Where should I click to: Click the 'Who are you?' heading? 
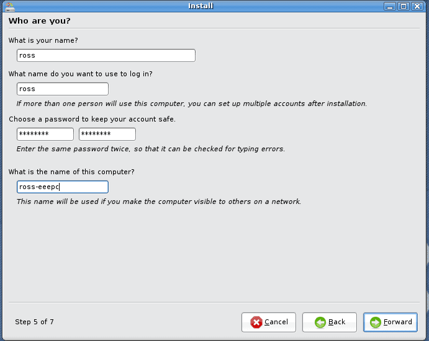tap(39, 21)
